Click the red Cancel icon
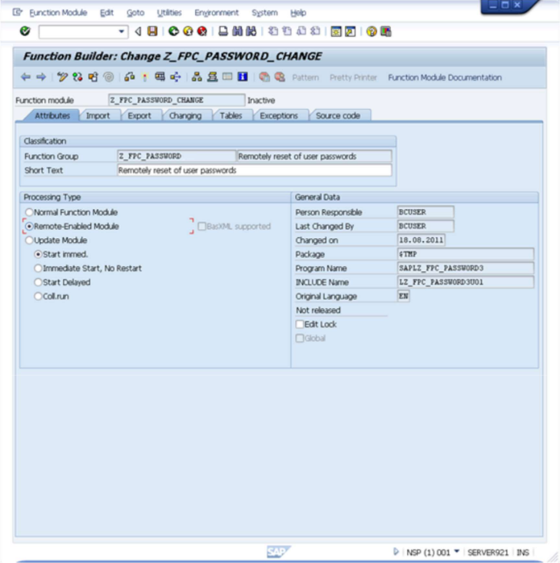Viewport: 560px width, 563px height. tap(201, 31)
